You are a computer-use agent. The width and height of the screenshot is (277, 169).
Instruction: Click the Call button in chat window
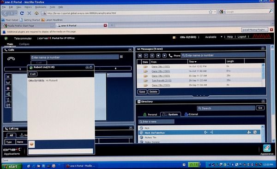33,74
